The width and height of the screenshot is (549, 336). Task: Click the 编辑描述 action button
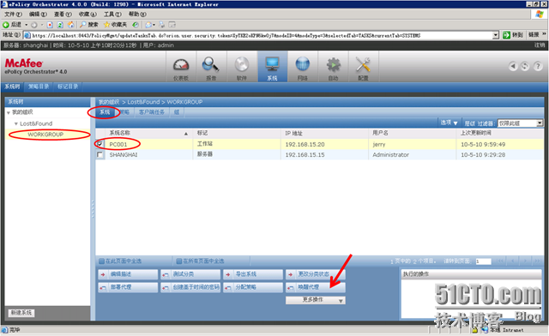128,274
